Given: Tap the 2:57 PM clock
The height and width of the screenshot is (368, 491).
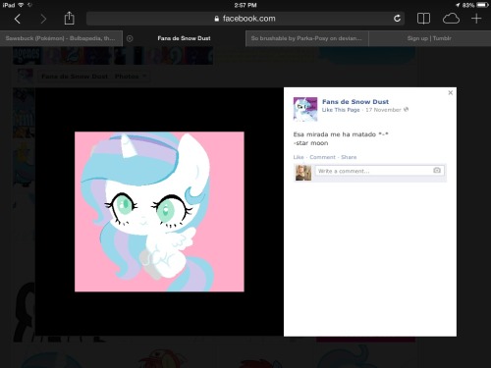Looking at the screenshot, I should [245, 5].
